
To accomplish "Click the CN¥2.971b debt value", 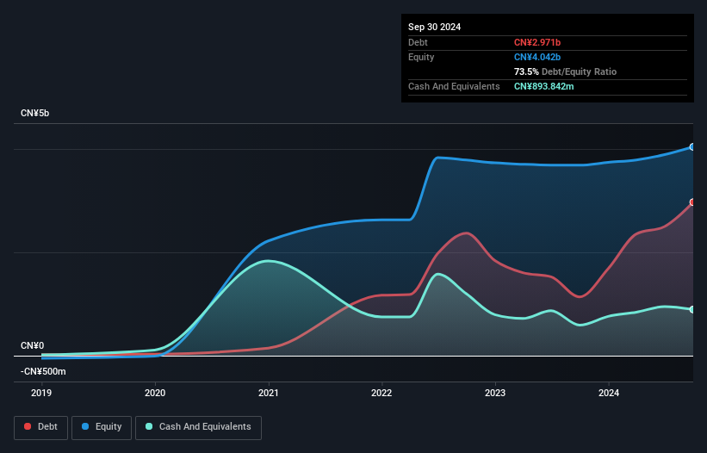I will [x=537, y=42].
